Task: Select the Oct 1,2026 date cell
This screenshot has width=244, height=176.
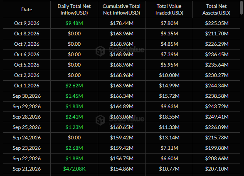Action: point(27,86)
